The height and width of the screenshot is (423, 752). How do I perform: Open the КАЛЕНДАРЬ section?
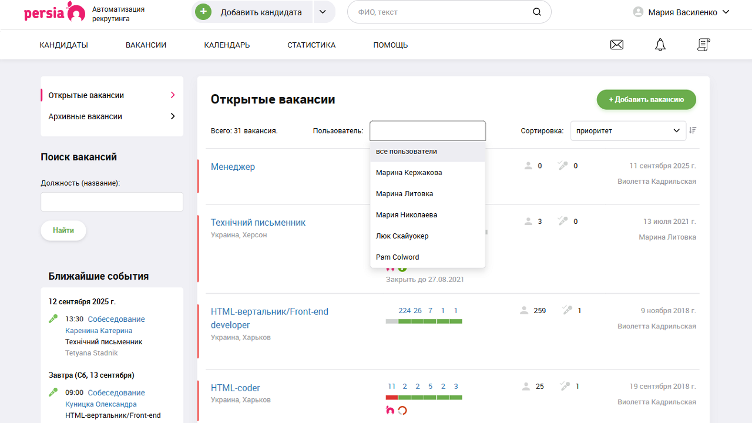(227, 44)
